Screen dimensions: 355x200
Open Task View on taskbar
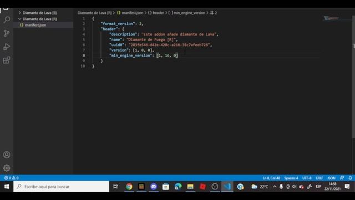[116, 187]
